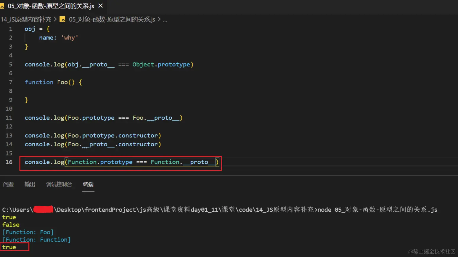The image size is (458, 257).
Task: Expand breadcrumb chevron after 14_JS原型内容补充
Action: tap(55, 19)
